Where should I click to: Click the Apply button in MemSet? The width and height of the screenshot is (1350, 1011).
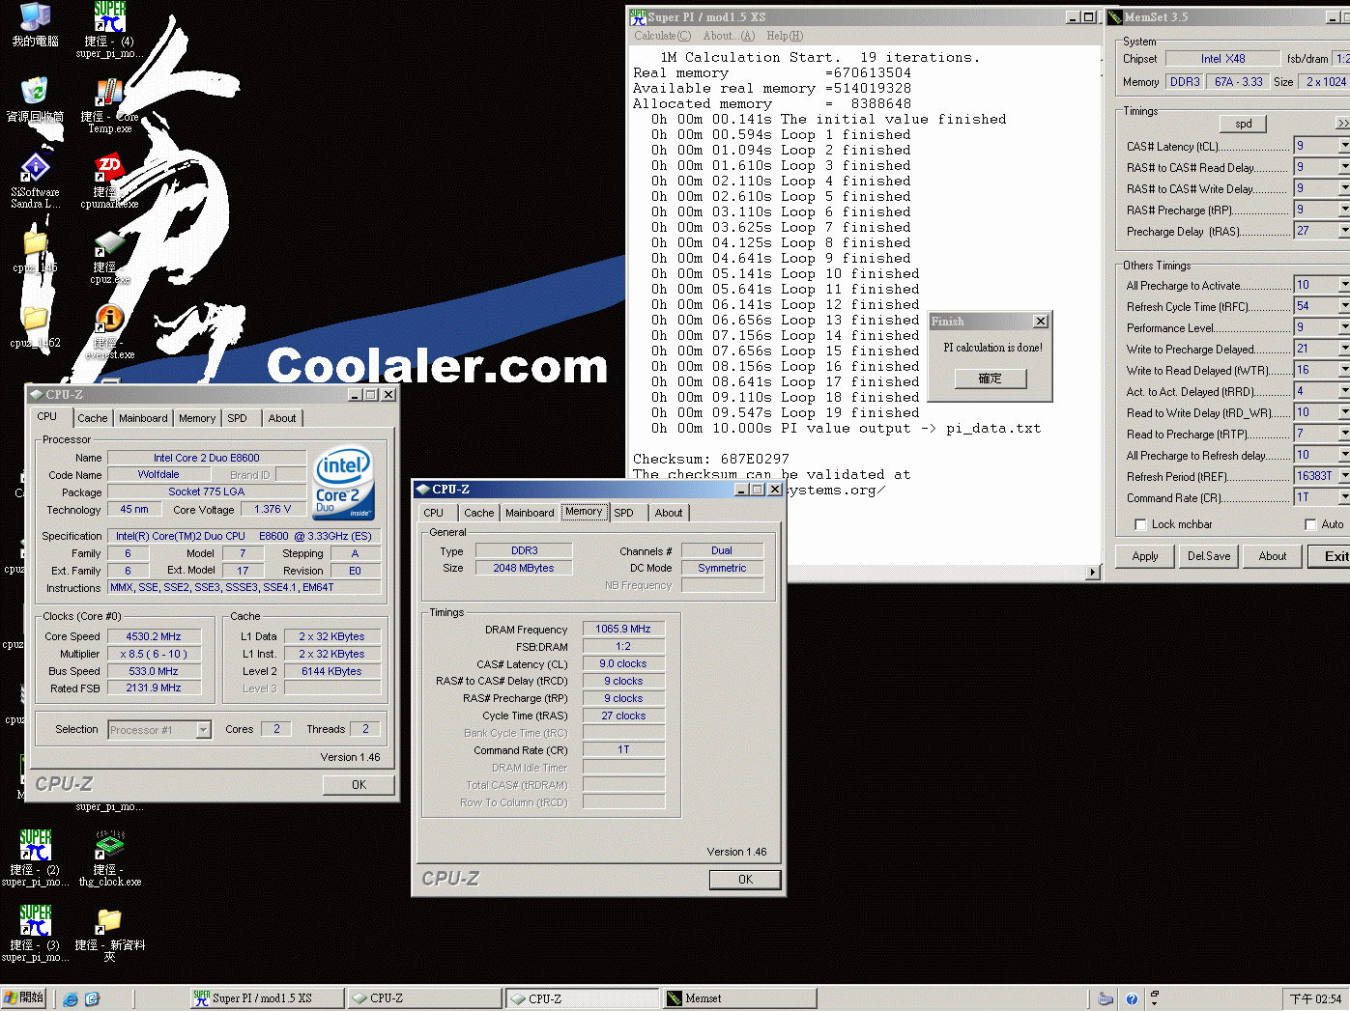(x=1145, y=556)
